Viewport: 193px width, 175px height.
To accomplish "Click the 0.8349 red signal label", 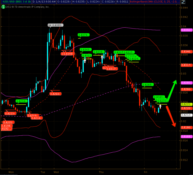I will (68, 54).
